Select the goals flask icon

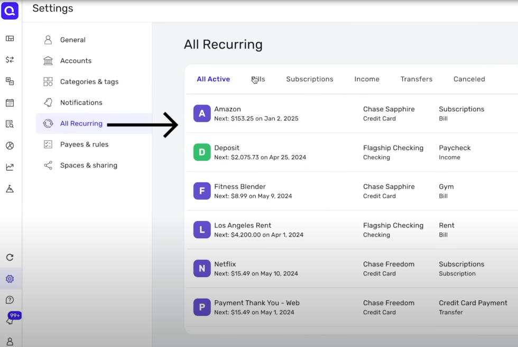point(10,188)
